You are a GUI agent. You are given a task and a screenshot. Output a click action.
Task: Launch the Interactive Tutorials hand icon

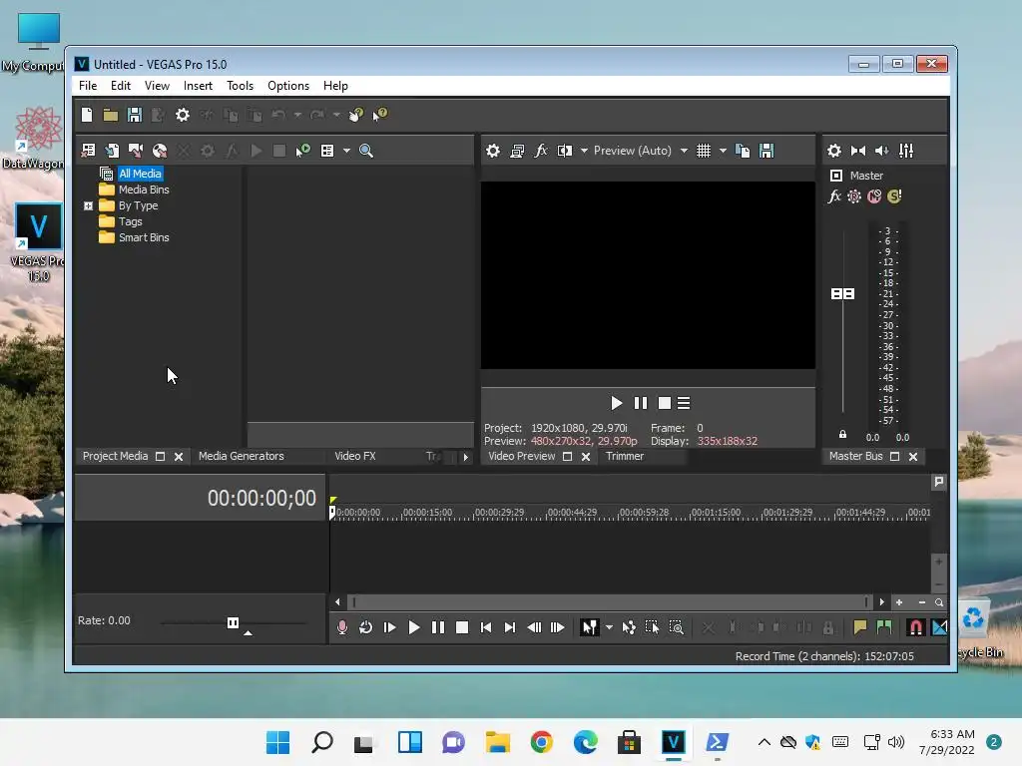(356, 116)
